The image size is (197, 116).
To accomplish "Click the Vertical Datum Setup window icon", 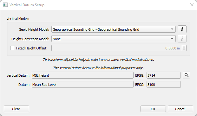I will pyautogui.click(x=5, y=5).
